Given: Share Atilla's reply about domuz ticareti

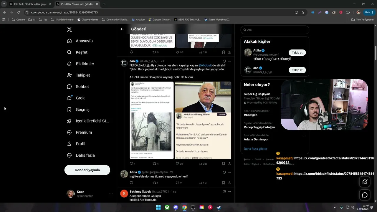Looking at the screenshot, I should coord(229,183).
